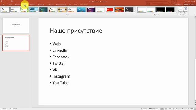Click the You Tube bullet text

coord(61,83)
